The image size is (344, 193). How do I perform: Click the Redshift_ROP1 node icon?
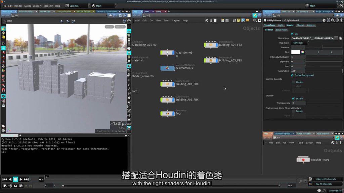tap(303, 160)
